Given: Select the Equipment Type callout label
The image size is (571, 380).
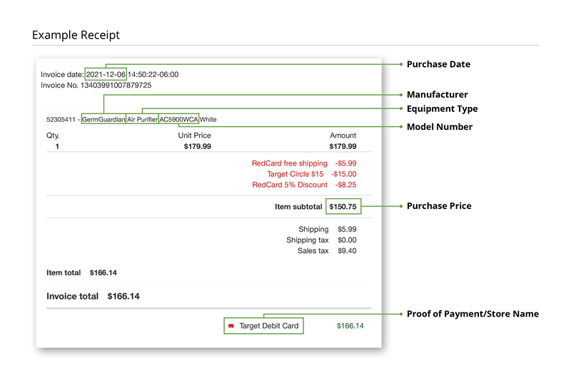Looking at the screenshot, I should 442,109.
